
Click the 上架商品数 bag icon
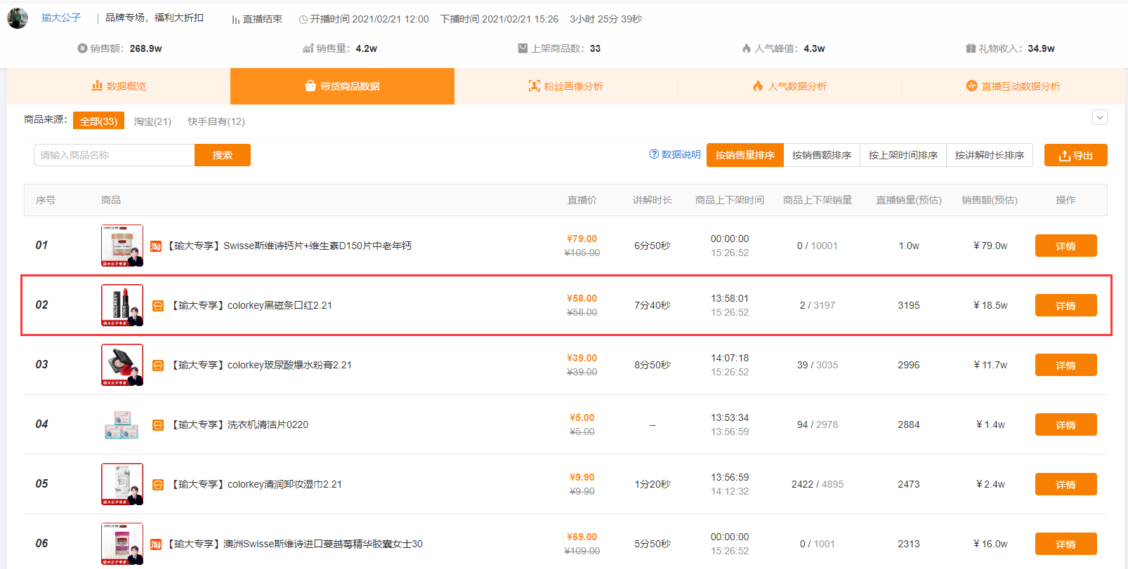(523, 48)
